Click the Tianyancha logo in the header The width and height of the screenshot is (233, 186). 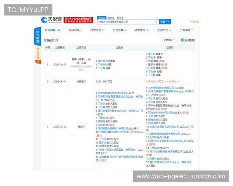pyautogui.click(x=51, y=20)
